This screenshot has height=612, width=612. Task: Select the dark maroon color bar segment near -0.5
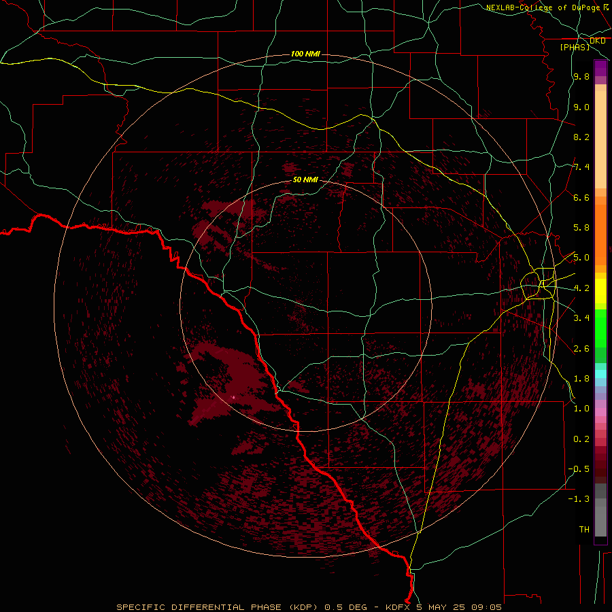tap(600, 469)
